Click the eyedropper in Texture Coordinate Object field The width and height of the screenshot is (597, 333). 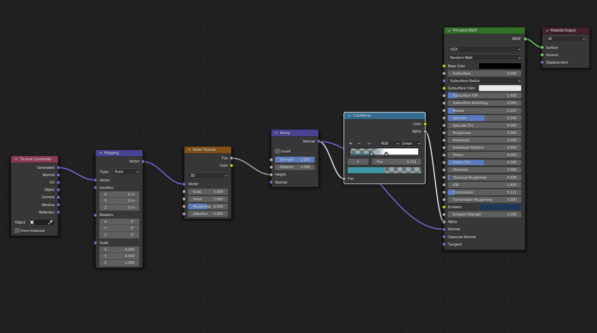[50, 223]
